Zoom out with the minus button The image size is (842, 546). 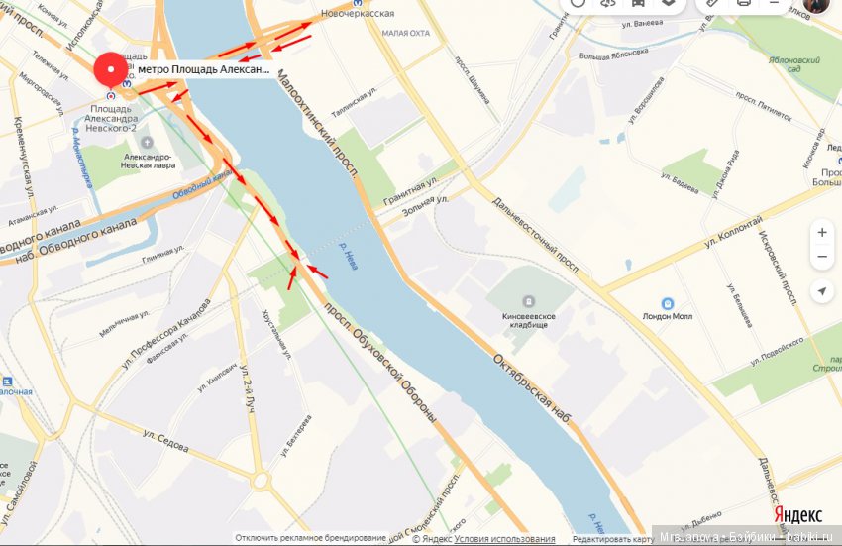[822, 257]
